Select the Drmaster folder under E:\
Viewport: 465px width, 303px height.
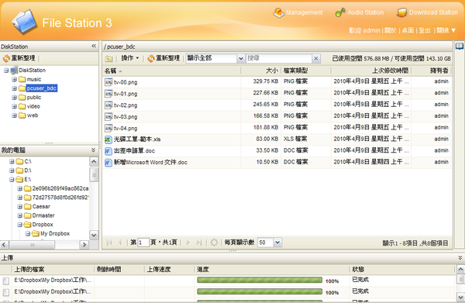pos(43,216)
